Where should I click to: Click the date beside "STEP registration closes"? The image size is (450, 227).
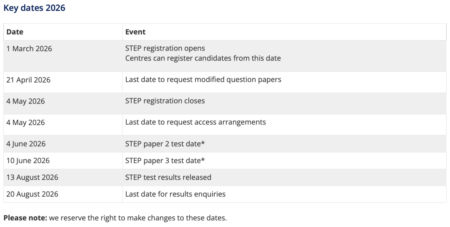(x=25, y=101)
